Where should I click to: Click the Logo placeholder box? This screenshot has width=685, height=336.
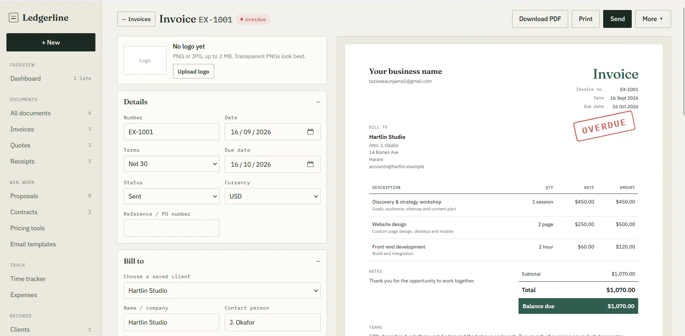145,60
